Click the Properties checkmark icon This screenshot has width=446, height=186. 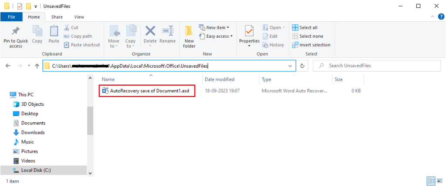[x=249, y=31]
